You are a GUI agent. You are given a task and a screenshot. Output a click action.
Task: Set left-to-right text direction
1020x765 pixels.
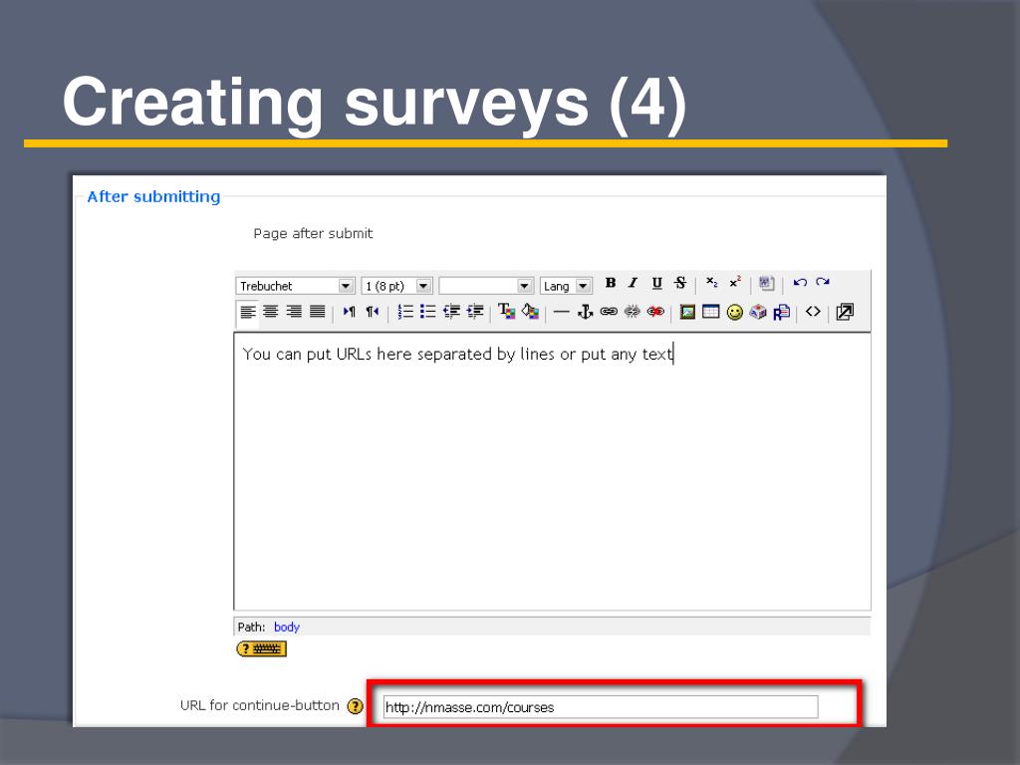click(x=350, y=312)
